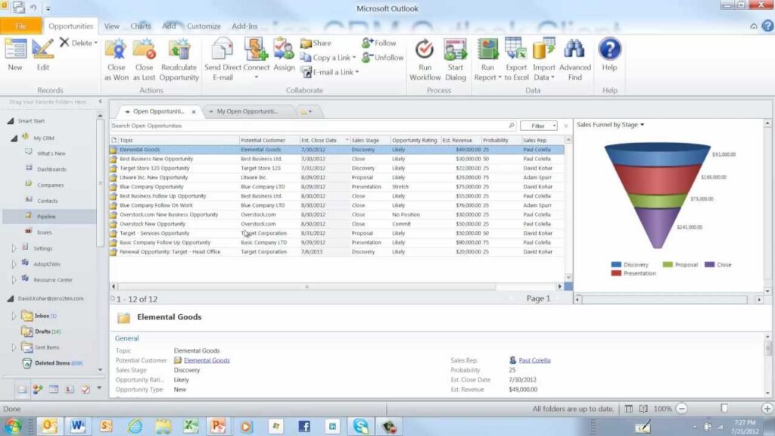Click Export to Excel icon
Image resolution: width=775 pixels, height=436 pixels.
click(515, 49)
